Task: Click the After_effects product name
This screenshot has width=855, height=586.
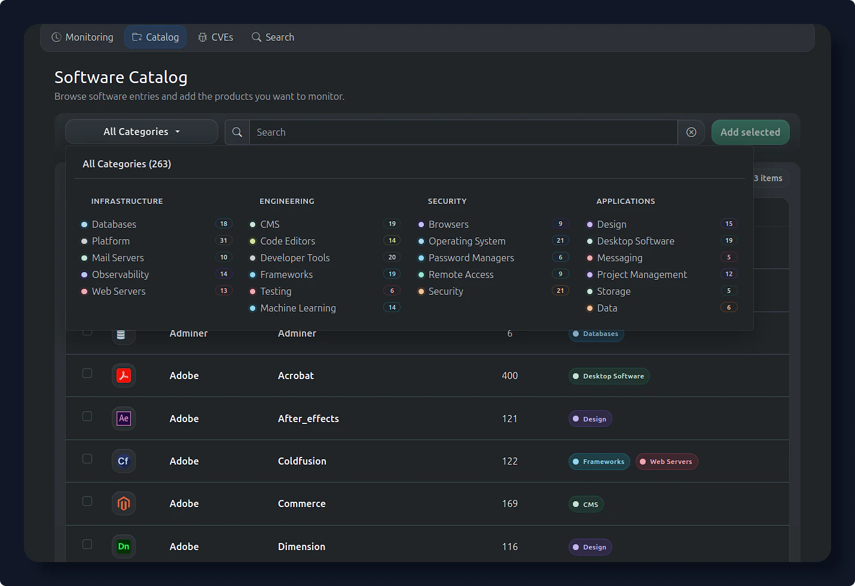Action: coord(309,419)
